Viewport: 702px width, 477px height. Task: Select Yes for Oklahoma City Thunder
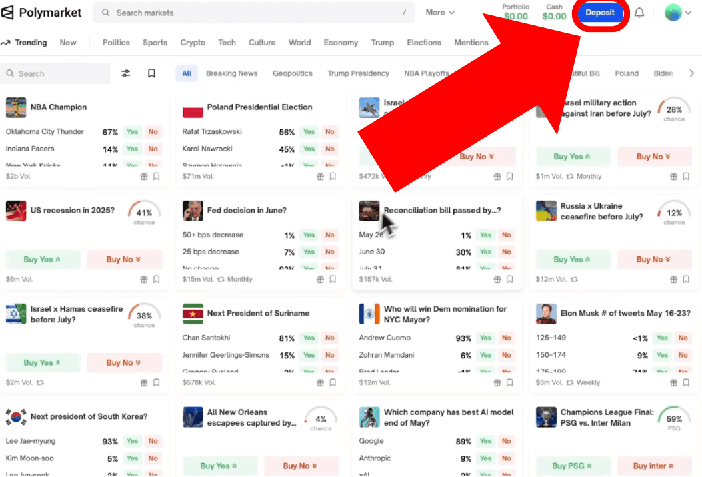point(132,132)
